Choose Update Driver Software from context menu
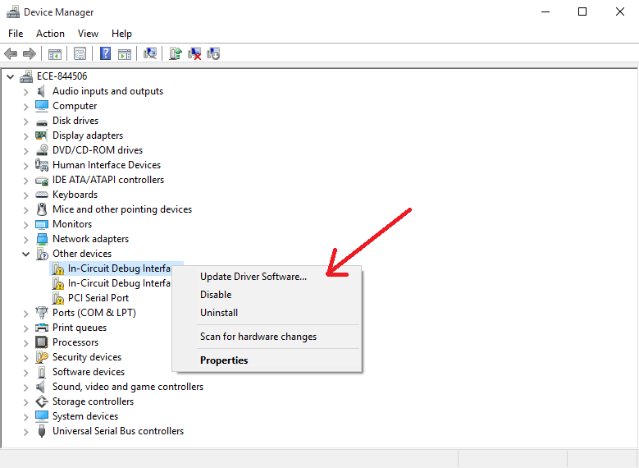Image resolution: width=639 pixels, height=468 pixels. pos(267,277)
